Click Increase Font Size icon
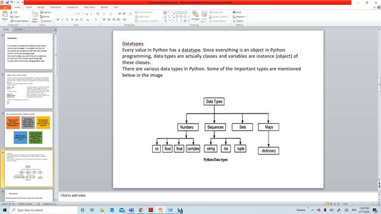381x214 pixels. pyautogui.click(x=87, y=14)
